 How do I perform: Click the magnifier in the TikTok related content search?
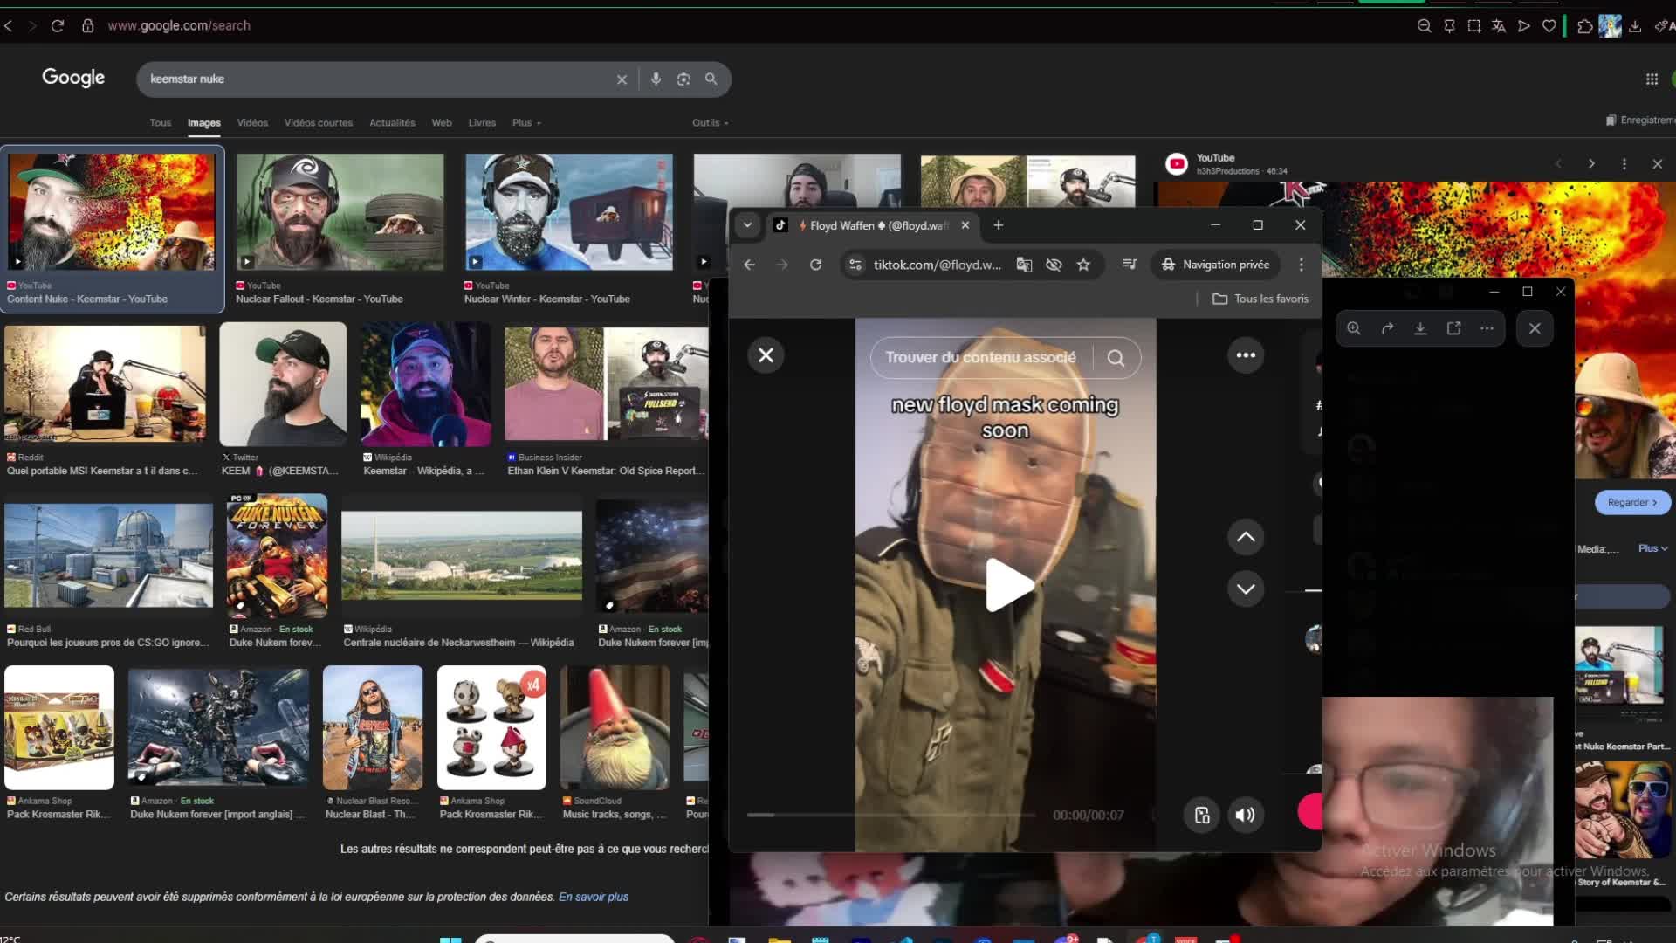pyautogui.click(x=1116, y=358)
